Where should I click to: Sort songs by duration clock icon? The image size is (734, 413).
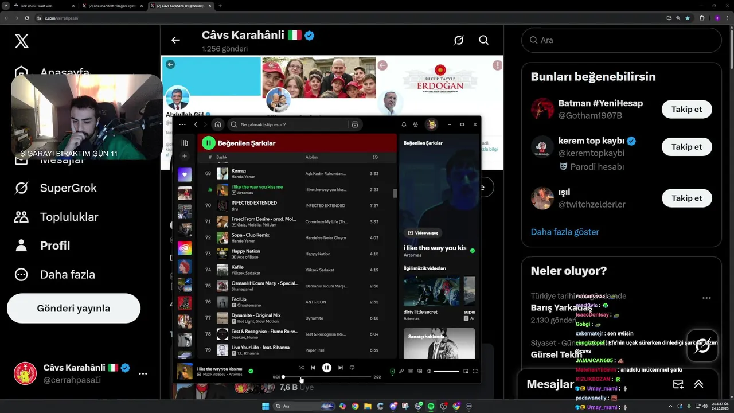pos(375,157)
